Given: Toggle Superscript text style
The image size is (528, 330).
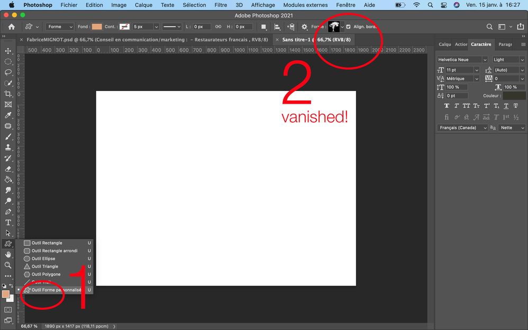Looking at the screenshot, I should [x=486, y=106].
